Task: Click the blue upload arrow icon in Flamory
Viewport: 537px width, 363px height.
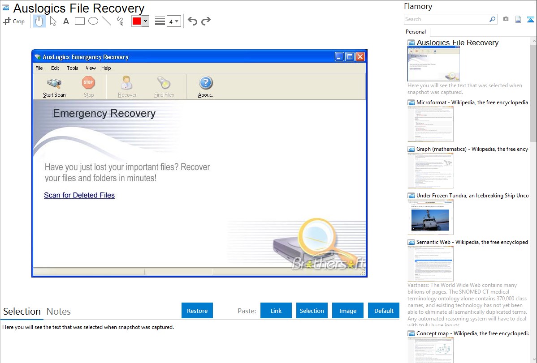Action: coord(530,19)
